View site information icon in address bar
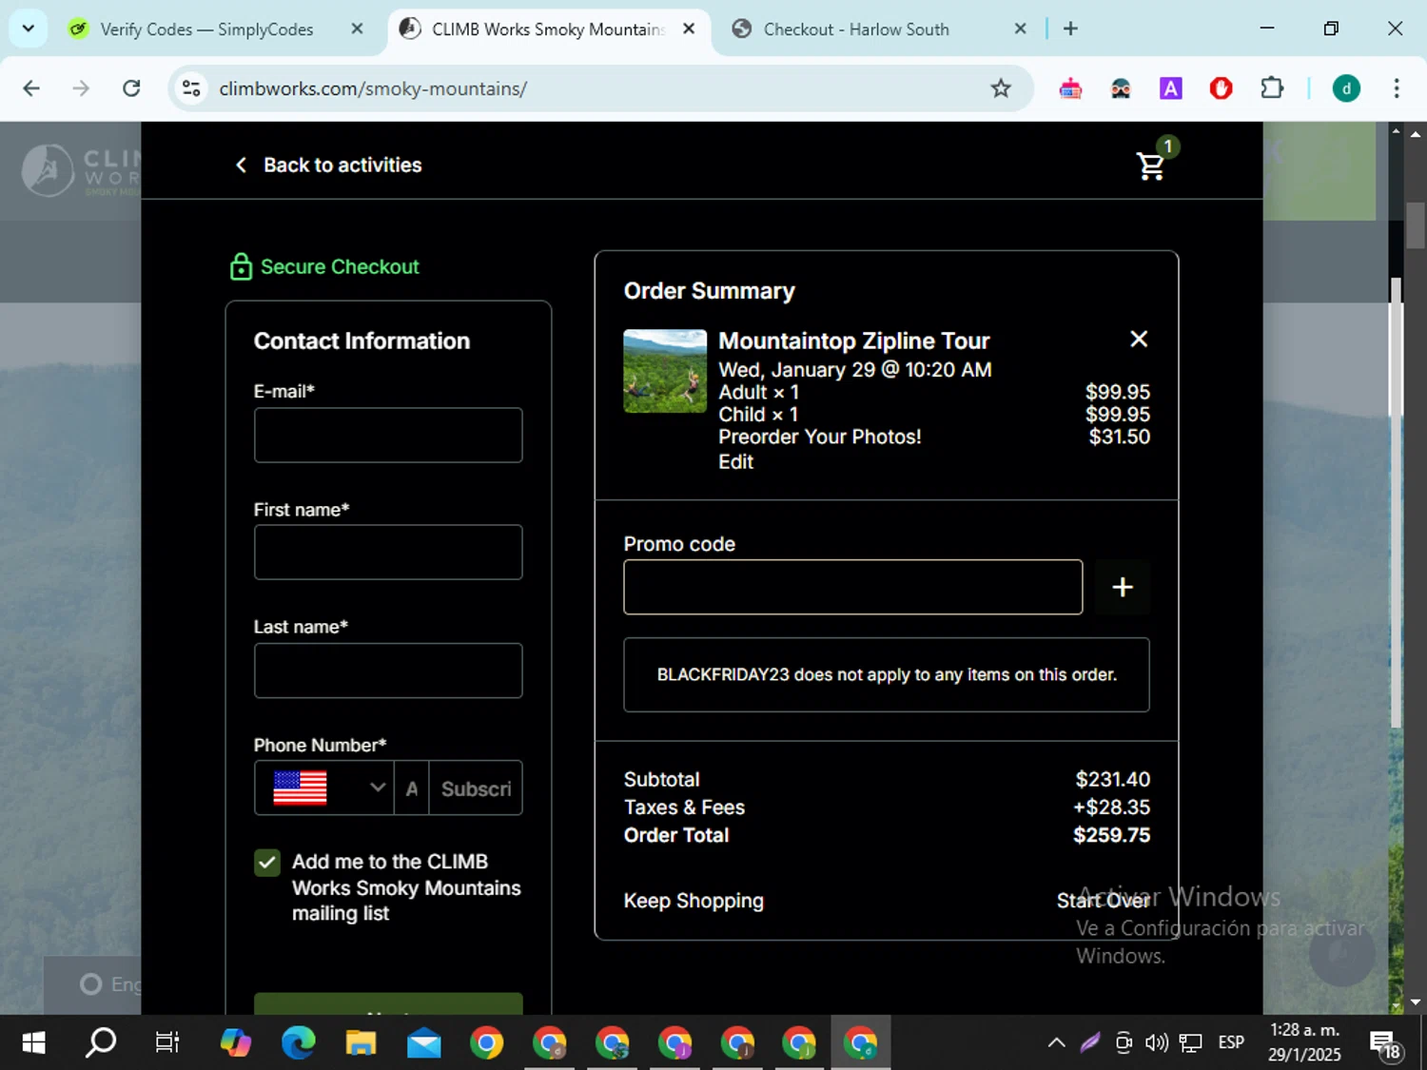 (x=191, y=88)
